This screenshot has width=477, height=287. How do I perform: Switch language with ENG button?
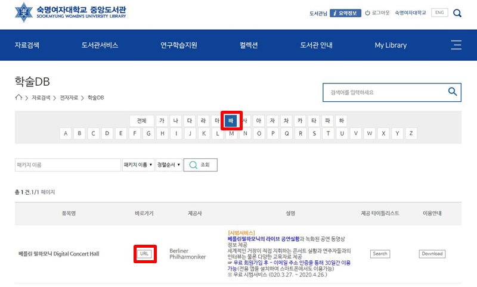point(439,13)
